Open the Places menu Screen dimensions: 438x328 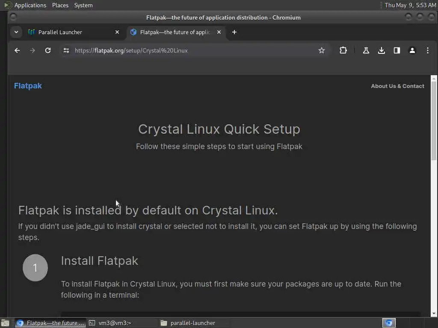point(60,5)
